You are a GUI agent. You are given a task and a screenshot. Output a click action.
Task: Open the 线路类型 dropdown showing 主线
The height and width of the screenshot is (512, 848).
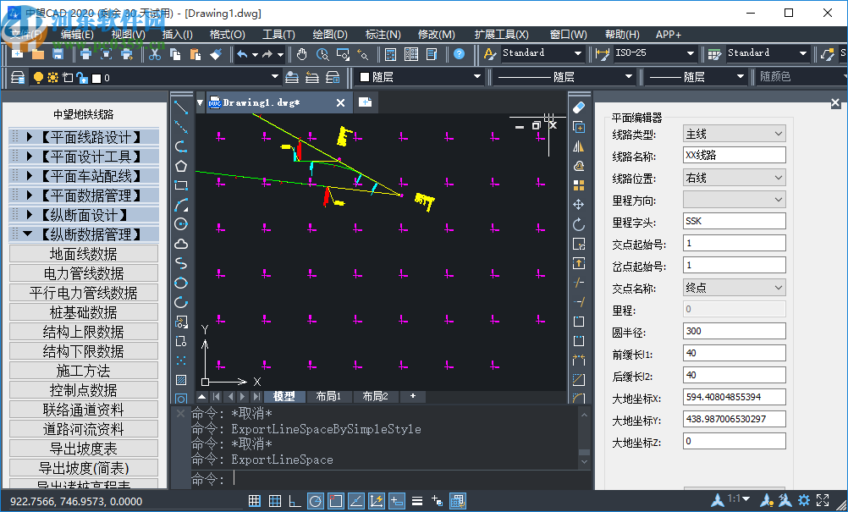[x=733, y=133]
